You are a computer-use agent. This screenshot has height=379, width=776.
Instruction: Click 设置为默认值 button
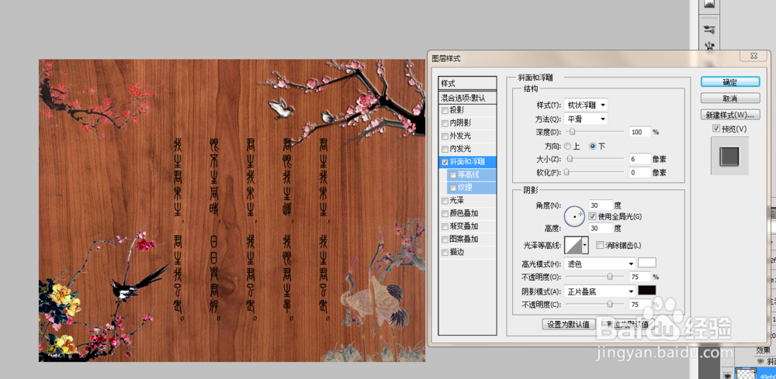click(x=569, y=325)
